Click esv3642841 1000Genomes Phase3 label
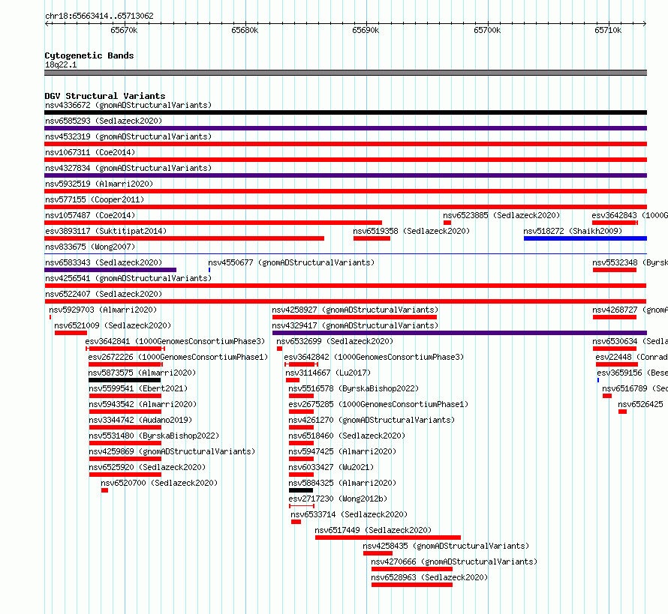The image size is (668, 614). 175,341
